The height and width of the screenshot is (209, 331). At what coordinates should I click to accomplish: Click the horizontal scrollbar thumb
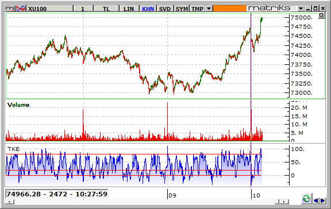tap(278, 202)
